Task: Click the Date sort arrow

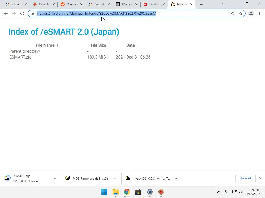Action: click(x=138, y=46)
